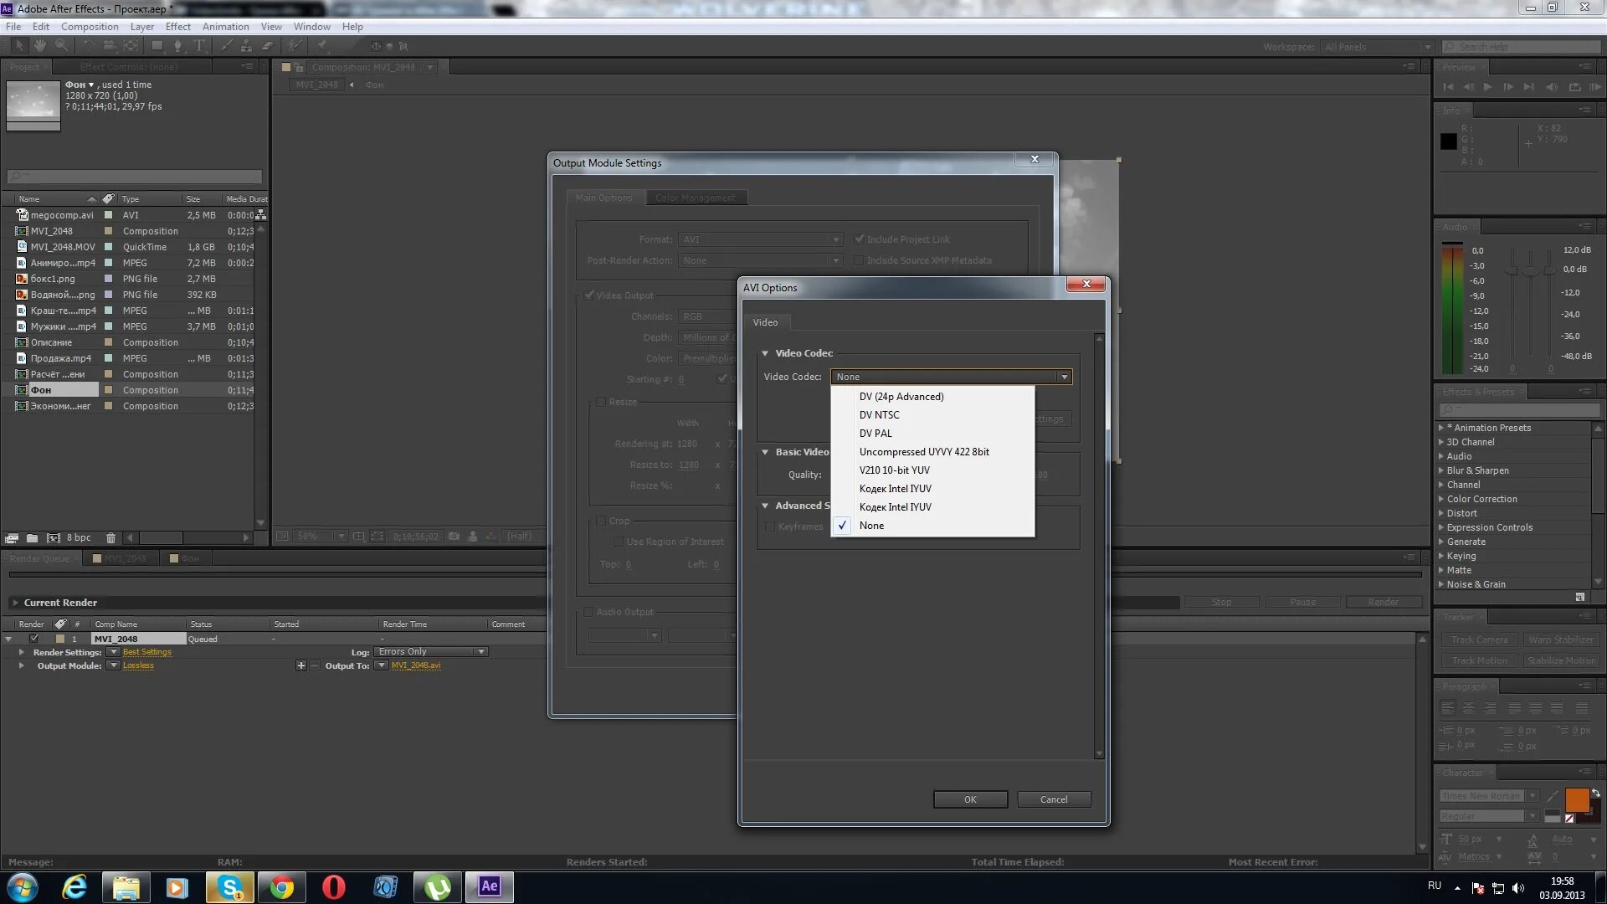Create a new folder in Project panel

pos(32,537)
